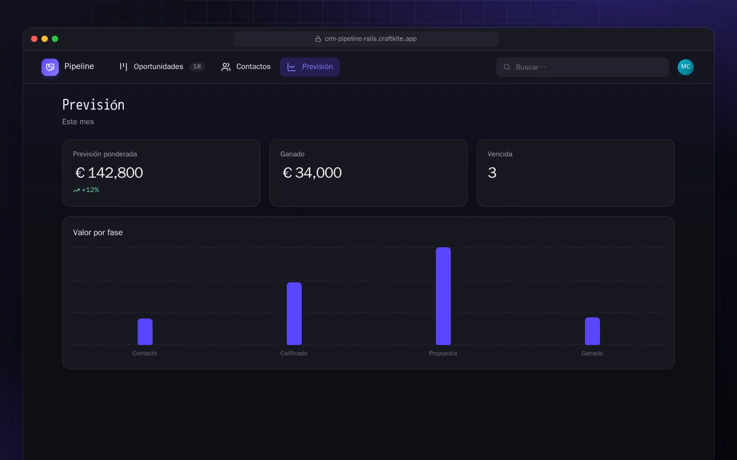Screen dimensions: 737x460
Task: Click the Contacto bar in chart
Action: click(145, 332)
